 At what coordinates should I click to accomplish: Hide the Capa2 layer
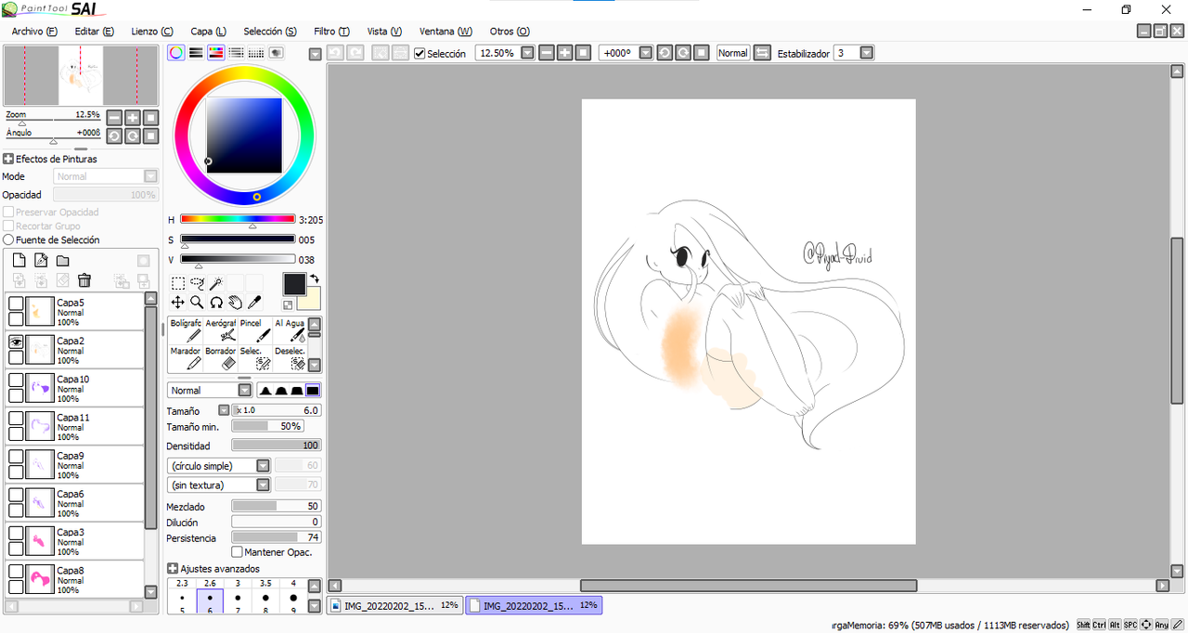click(16, 342)
